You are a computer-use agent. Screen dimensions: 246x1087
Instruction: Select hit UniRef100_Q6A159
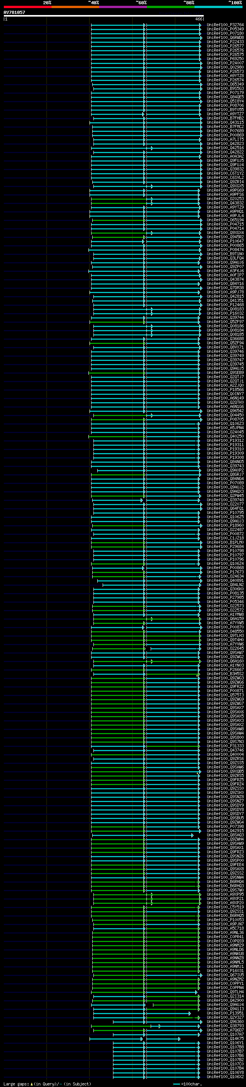225,618
